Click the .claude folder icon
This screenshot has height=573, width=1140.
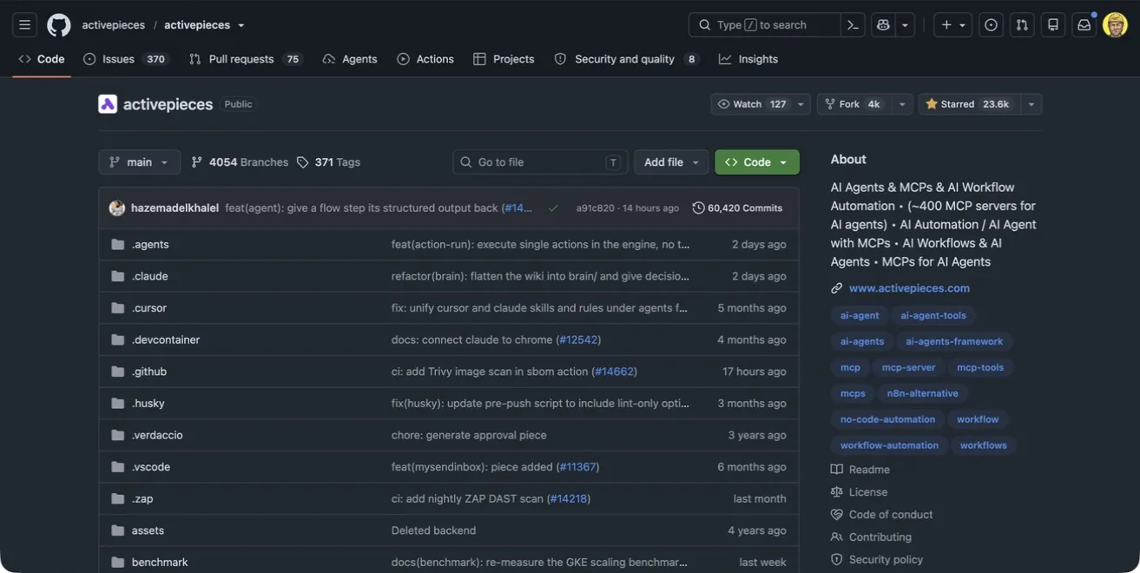tap(118, 276)
